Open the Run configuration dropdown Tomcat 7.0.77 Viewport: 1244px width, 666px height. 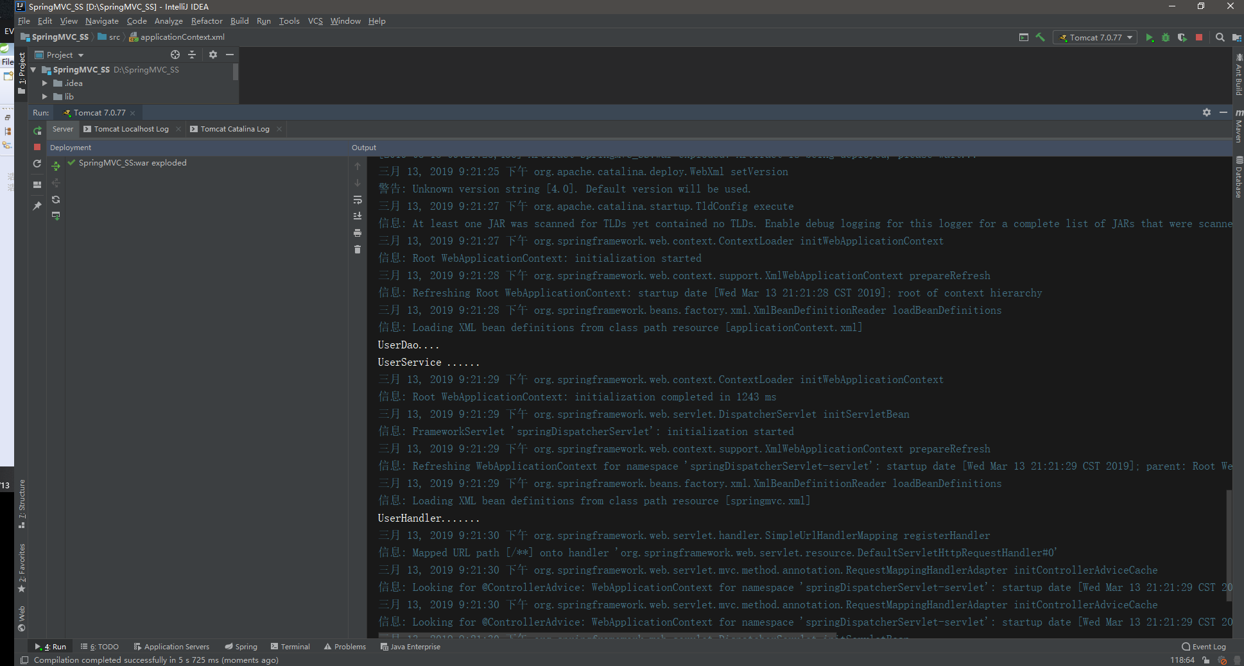pyautogui.click(x=1095, y=38)
